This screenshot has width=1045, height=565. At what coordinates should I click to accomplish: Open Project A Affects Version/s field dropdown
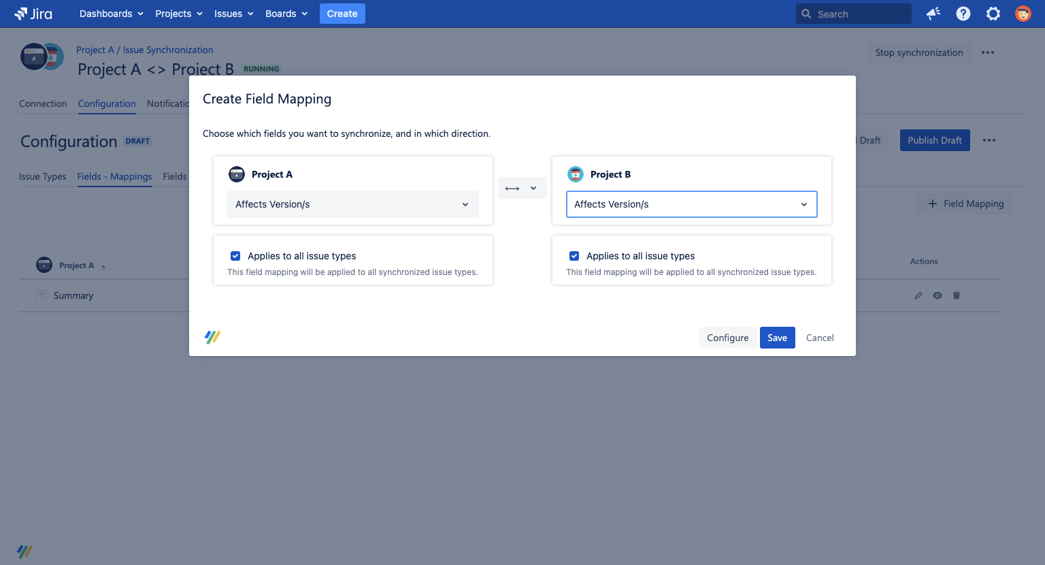pos(352,204)
